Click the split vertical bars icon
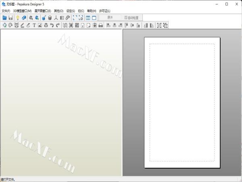 62,18
